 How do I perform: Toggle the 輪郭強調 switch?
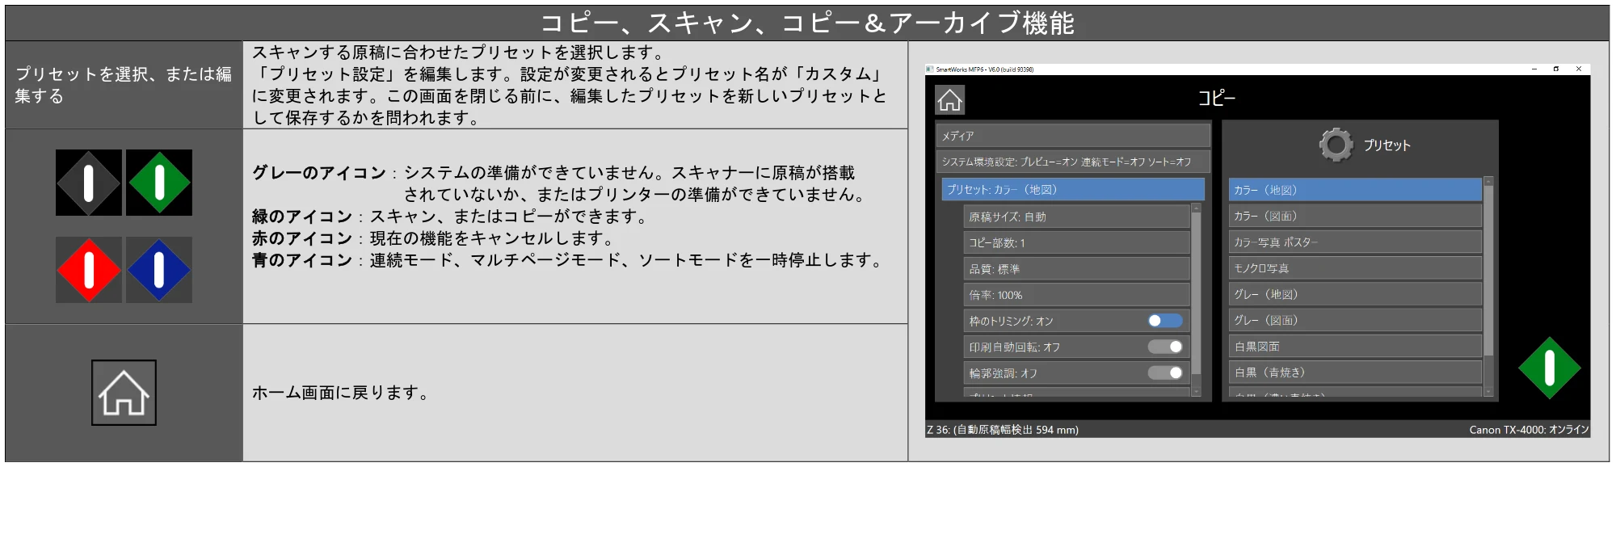tap(1165, 372)
